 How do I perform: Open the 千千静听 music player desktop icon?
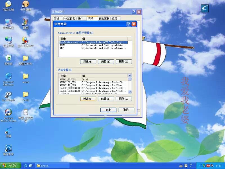(x=26, y=4)
